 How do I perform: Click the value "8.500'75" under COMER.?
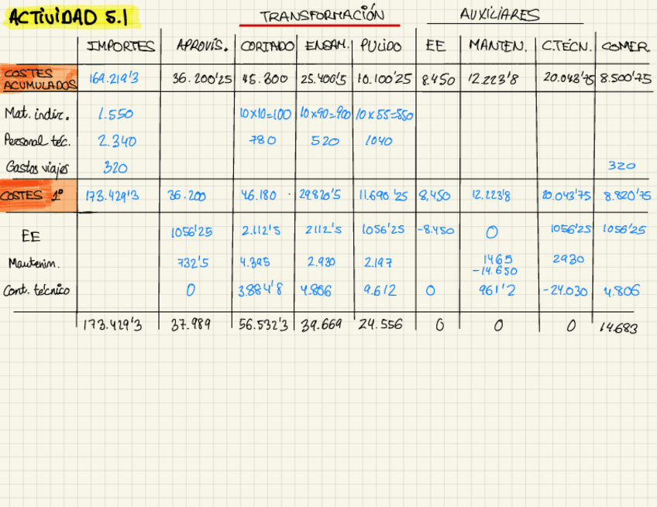click(x=625, y=78)
